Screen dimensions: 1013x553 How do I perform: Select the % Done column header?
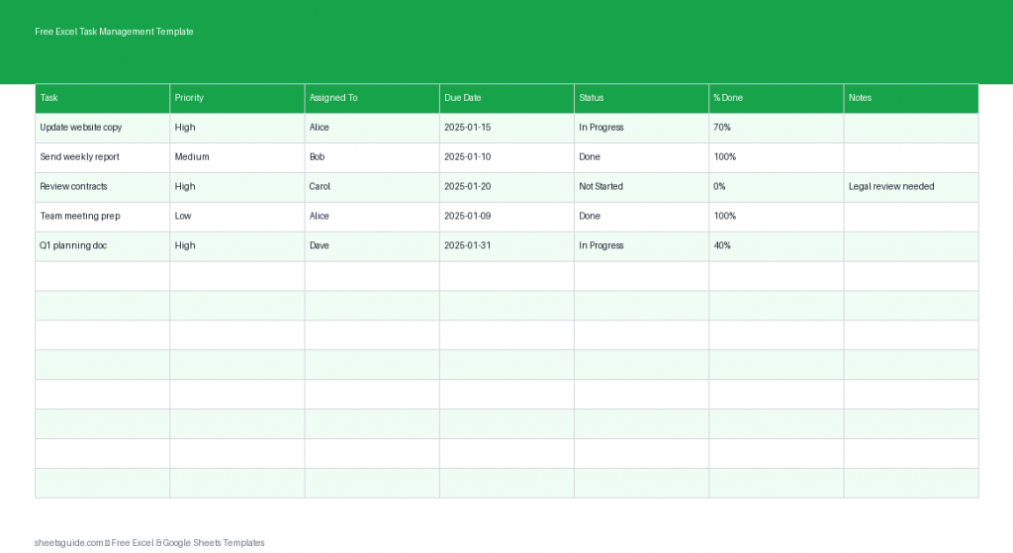[x=776, y=98]
